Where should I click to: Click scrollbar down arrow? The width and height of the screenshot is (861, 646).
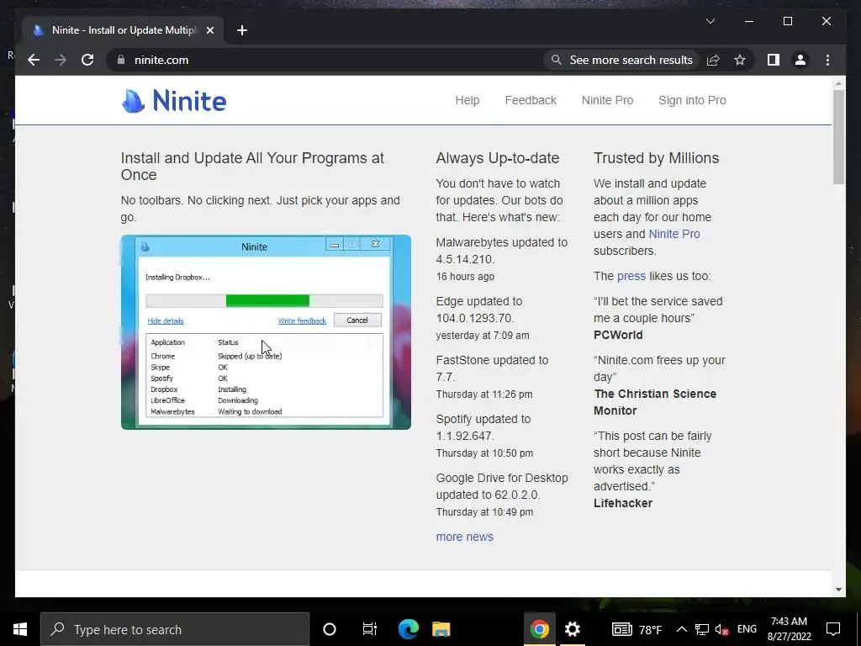pos(838,590)
